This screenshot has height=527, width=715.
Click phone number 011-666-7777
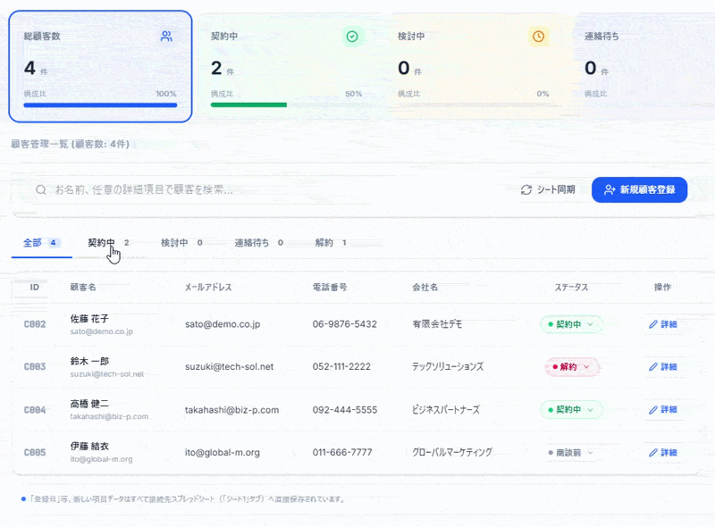[x=342, y=452]
